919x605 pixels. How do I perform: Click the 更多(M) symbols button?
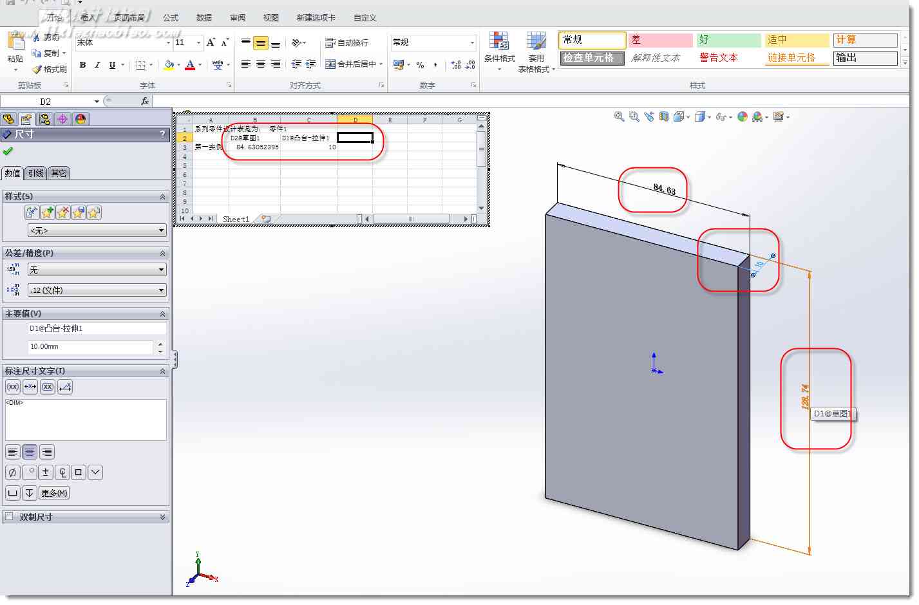pyautogui.click(x=54, y=493)
